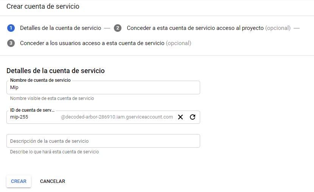Select step 2 circle icon
The image size is (314, 192).
118,28
